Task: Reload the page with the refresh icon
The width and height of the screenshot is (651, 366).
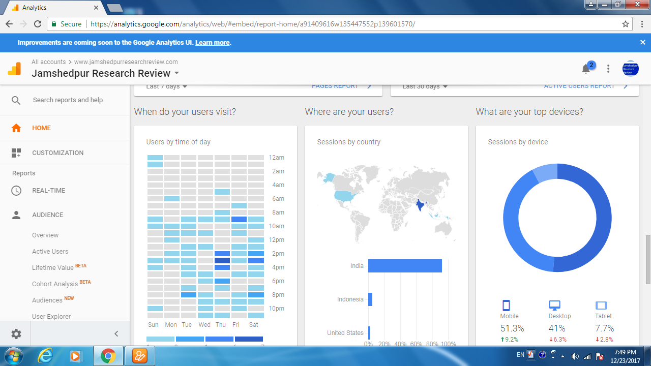Action: (x=38, y=24)
